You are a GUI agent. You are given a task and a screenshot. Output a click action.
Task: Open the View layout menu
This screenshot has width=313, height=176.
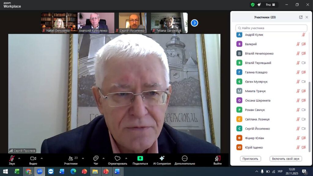[x=271, y=5]
